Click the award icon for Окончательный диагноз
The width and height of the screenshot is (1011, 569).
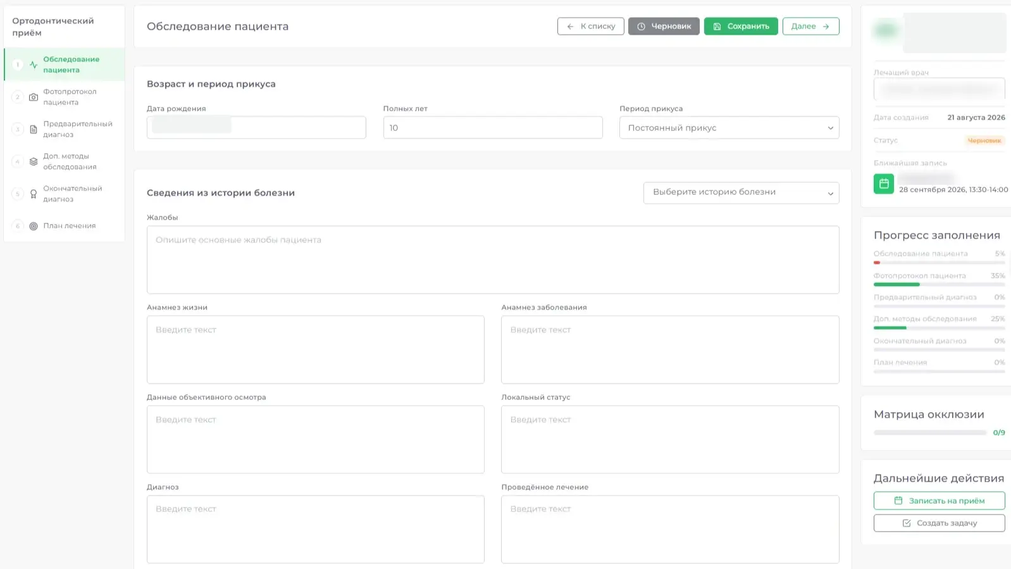(34, 194)
